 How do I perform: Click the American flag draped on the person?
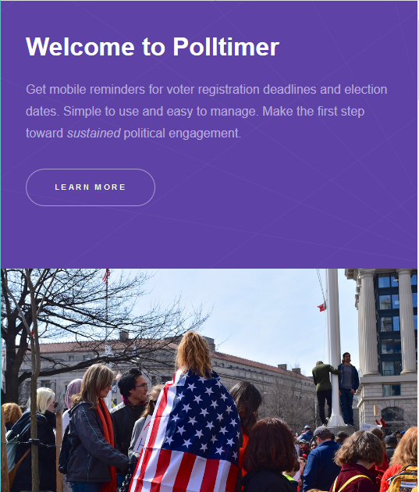click(x=188, y=433)
